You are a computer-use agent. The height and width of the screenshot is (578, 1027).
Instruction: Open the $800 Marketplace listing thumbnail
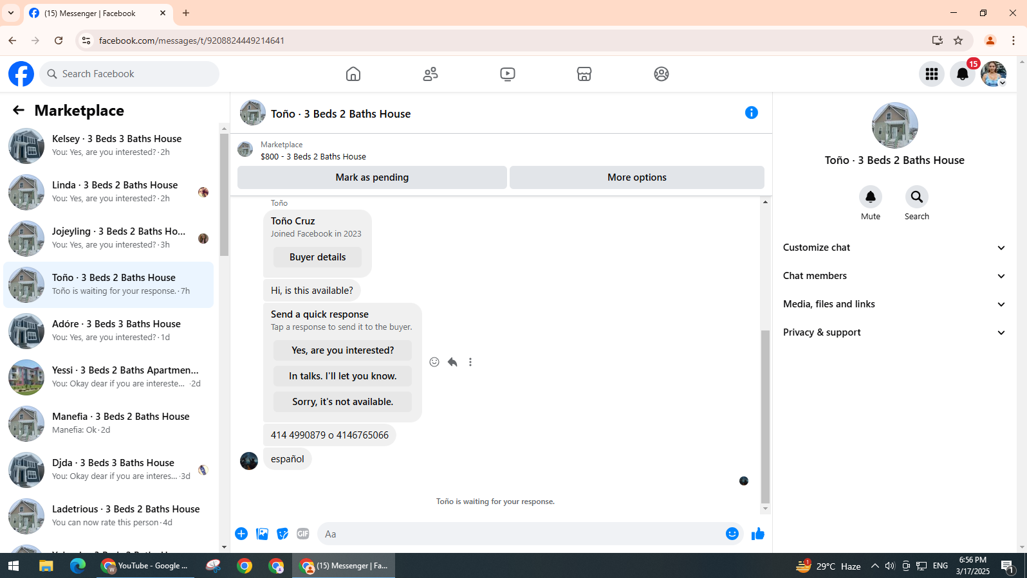click(245, 149)
